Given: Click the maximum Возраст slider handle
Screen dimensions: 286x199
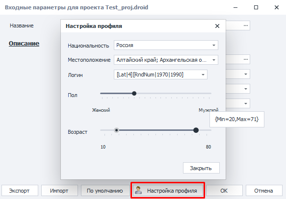Looking at the screenshot, I should tap(196, 130).
